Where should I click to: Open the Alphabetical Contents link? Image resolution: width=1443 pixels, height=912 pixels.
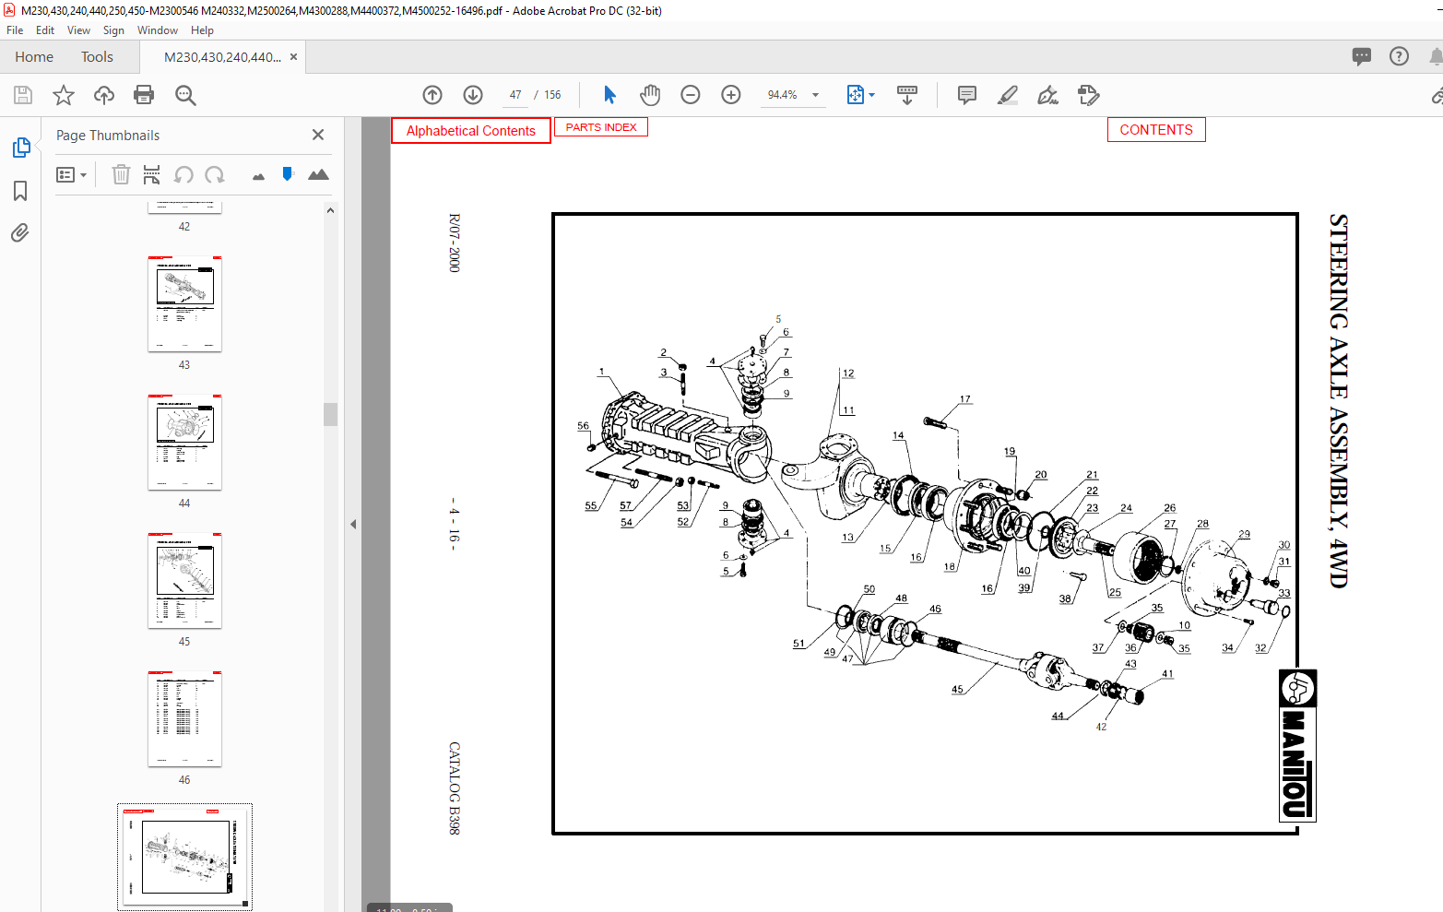[471, 131]
